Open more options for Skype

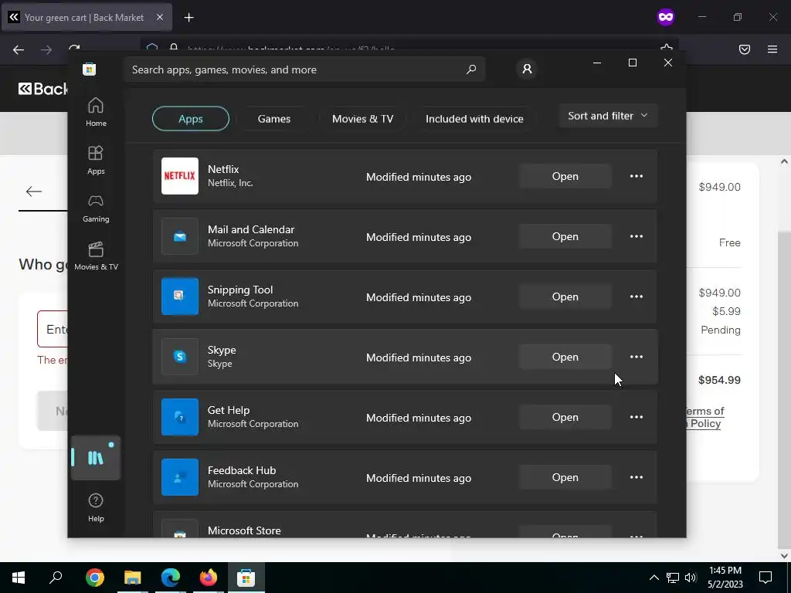pos(637,357)
